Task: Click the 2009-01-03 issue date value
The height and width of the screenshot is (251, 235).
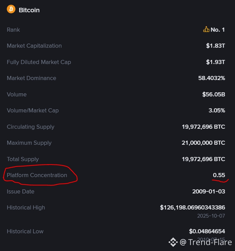Action: click(x=209, y=191)
